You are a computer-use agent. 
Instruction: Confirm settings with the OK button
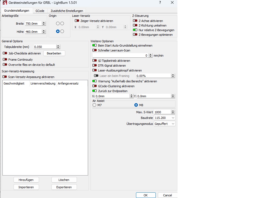[x=146, y=195]
